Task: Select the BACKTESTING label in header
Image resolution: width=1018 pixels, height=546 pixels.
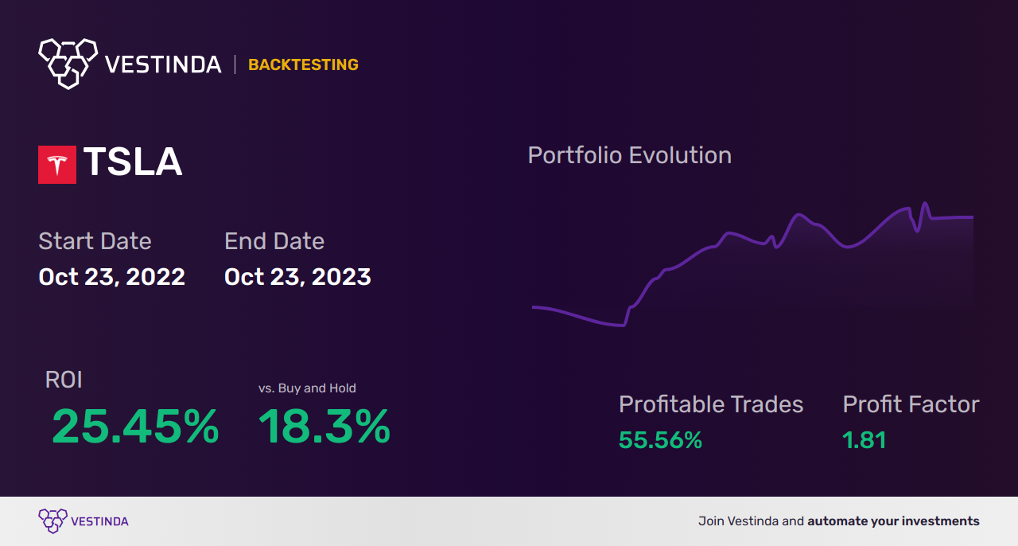Action: [303, 64]
